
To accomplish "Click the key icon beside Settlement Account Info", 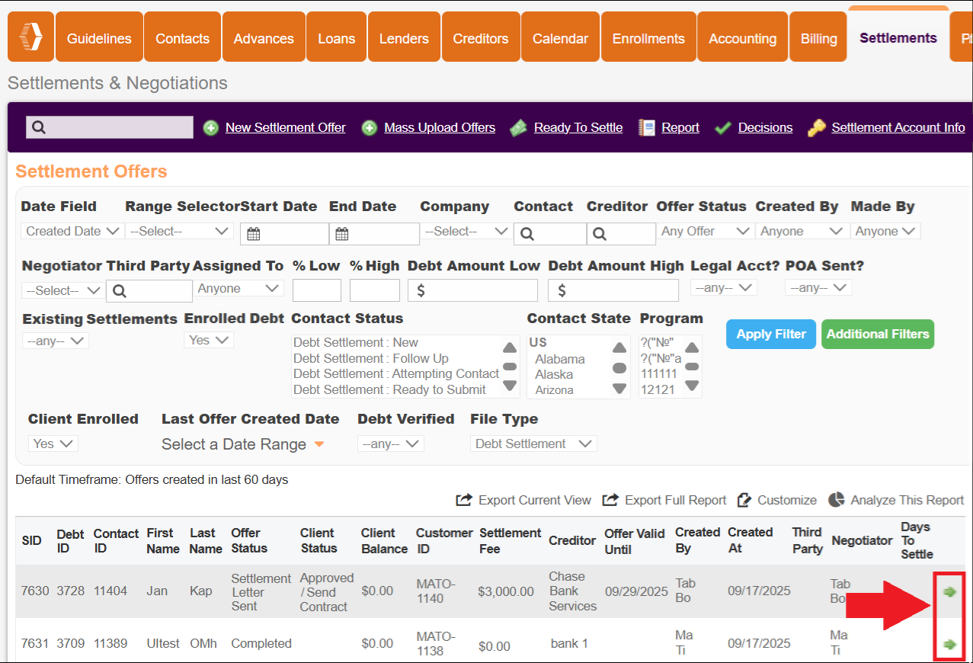I will pos(816,128).
